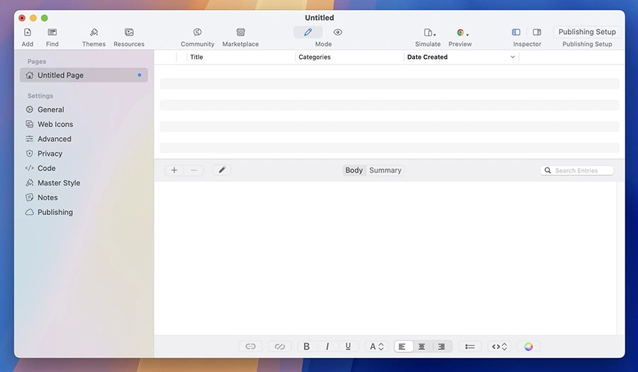Add a new entry with plus button
638x372 pixels.
click(174, 170)
